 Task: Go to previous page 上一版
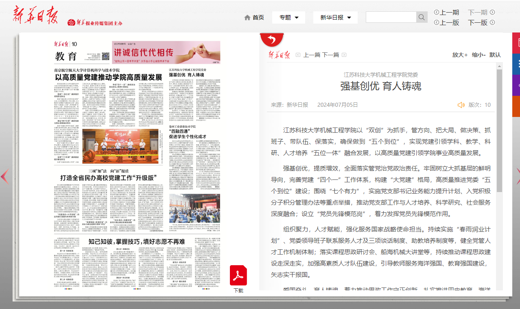pyautogui.click(x=446, y=23)
